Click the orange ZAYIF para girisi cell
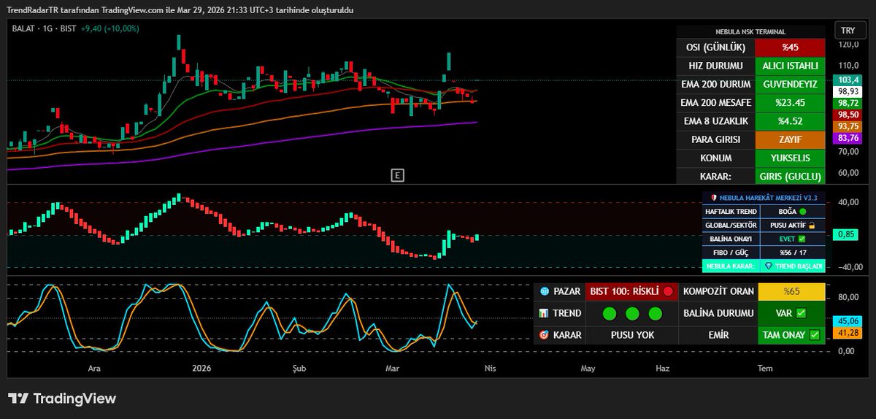876x419 pixels. click(790, 139)
